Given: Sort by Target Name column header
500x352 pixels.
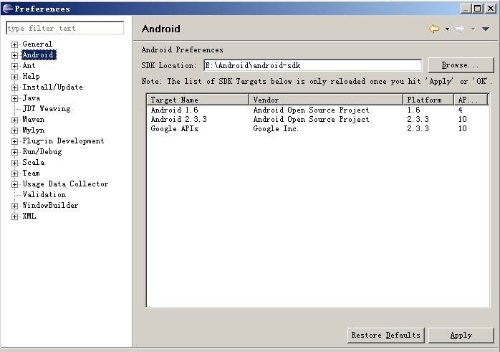Looking at the screenshot, I should (198, 100).
